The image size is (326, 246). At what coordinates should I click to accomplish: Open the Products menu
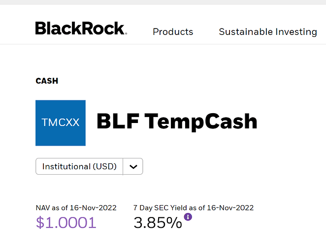point(173,31)
